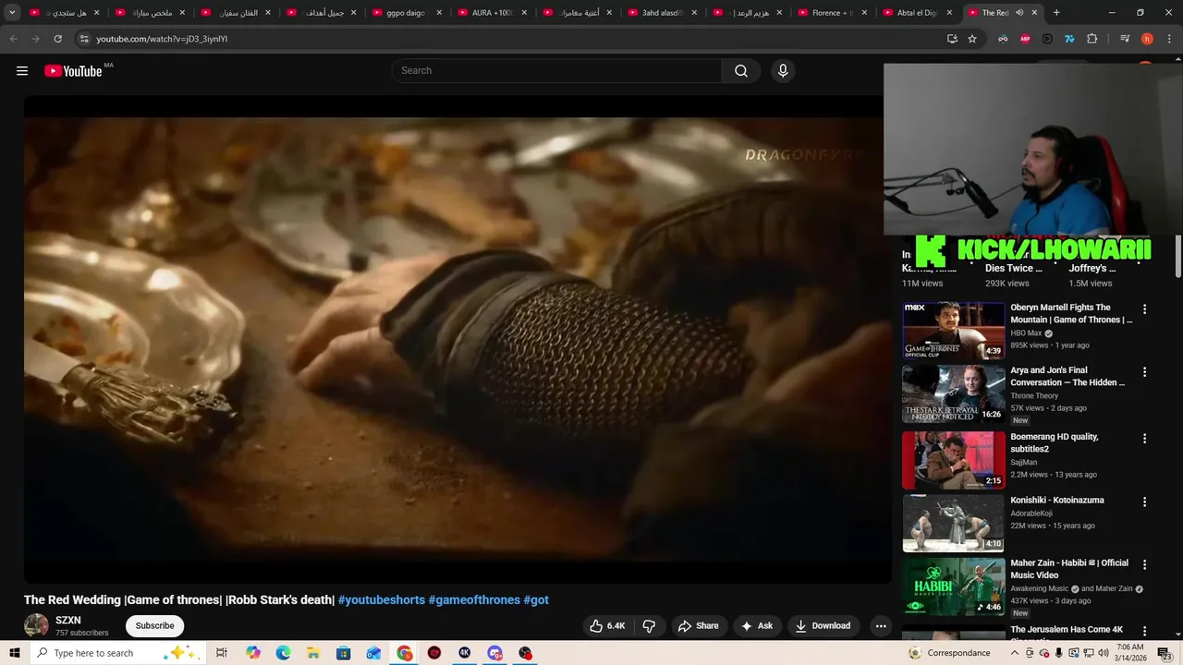Screen dimensions: 1183x665
Task: Click the #gameofthrones hashtag
Action: (x=474, y=600)
